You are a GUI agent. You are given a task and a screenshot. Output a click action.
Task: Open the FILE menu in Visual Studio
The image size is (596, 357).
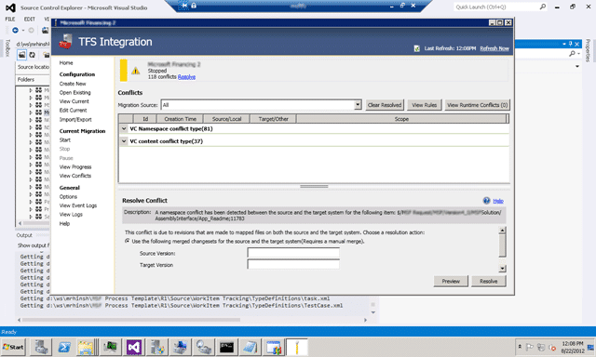click(10, 19)
